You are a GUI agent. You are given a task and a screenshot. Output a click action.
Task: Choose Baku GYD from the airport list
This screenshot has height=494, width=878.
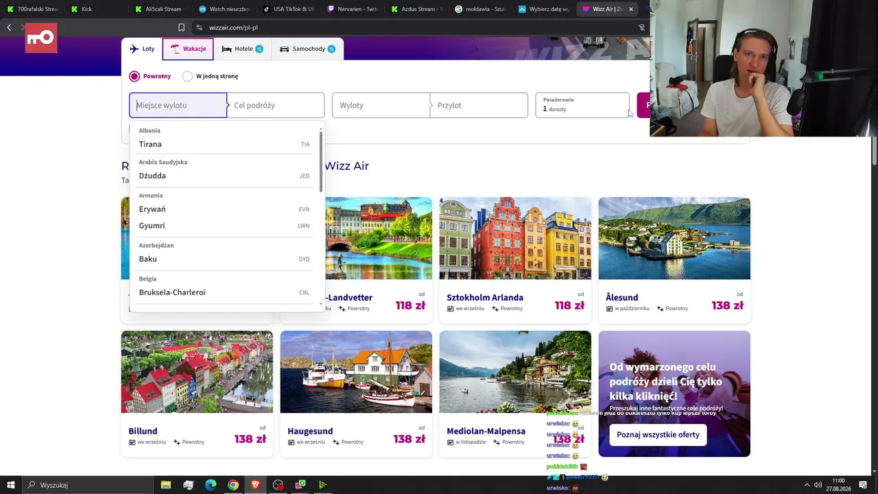pyautogui.click(x=224, y=259)
